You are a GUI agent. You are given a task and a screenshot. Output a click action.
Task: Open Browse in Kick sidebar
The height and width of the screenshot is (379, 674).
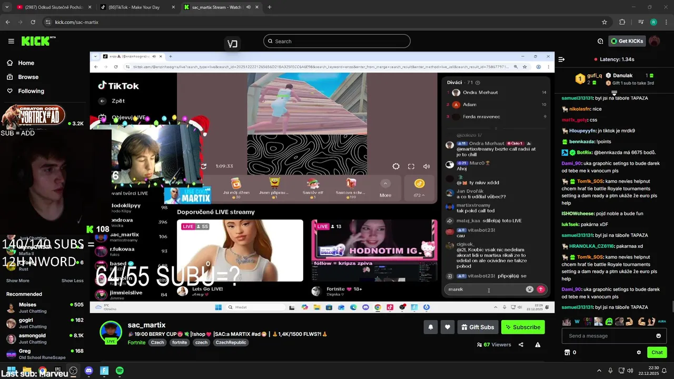tap(28, 77)
